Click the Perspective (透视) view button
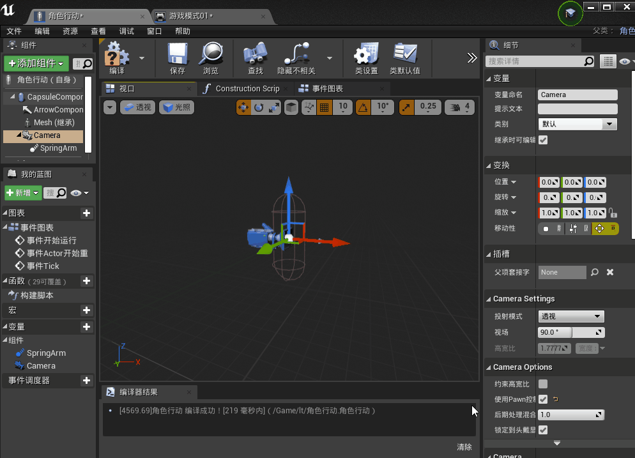This screenshot has width=635, height=458. click(138, 107)
